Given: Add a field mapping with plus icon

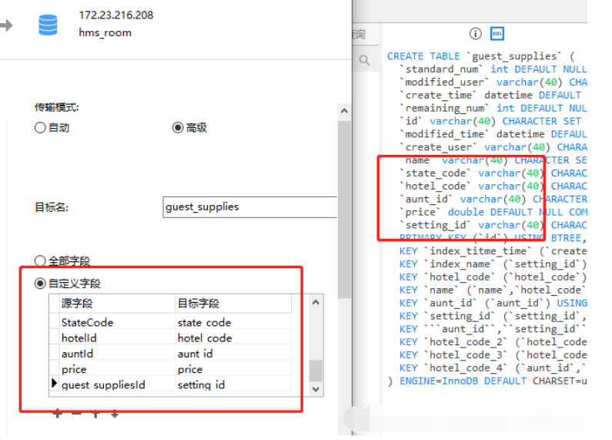Looking at the screenshot, I should click(x=57, y=414).
